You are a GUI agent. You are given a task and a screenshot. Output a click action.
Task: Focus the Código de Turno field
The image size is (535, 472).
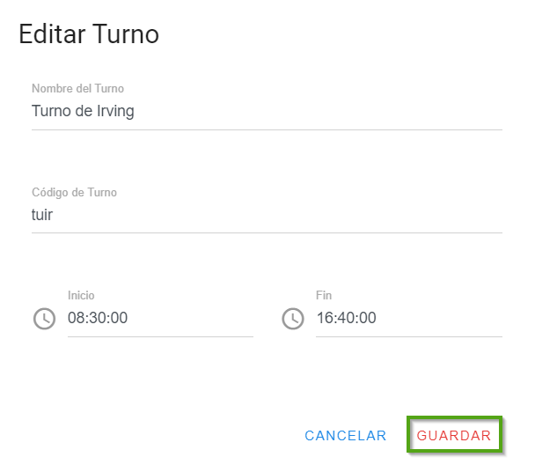(267, 215)
